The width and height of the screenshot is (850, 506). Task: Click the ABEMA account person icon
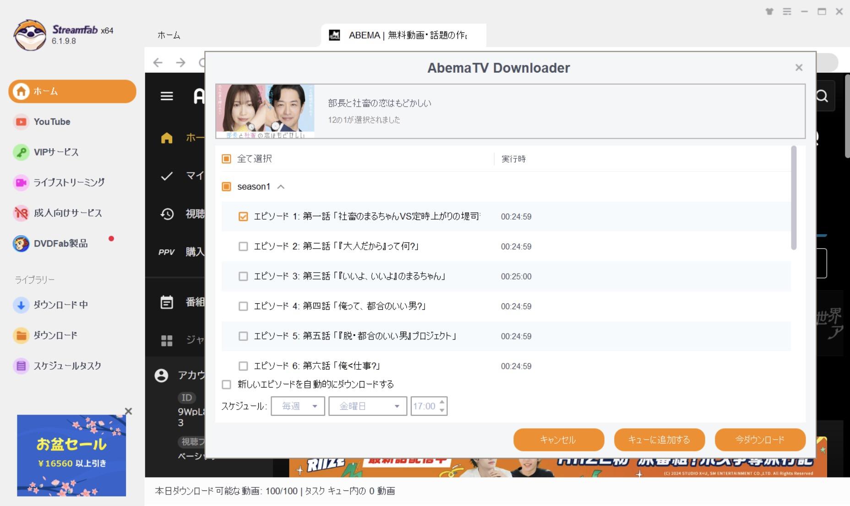[x=161, y=376]
